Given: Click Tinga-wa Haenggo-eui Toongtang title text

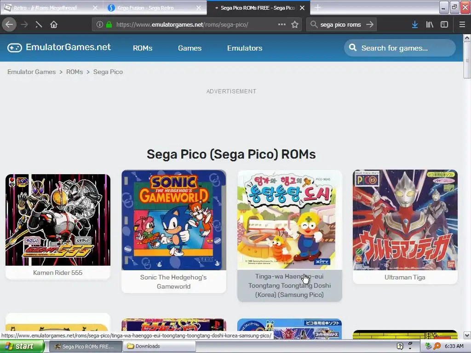Looking at the screenshot, I should (x=290, y=285).
